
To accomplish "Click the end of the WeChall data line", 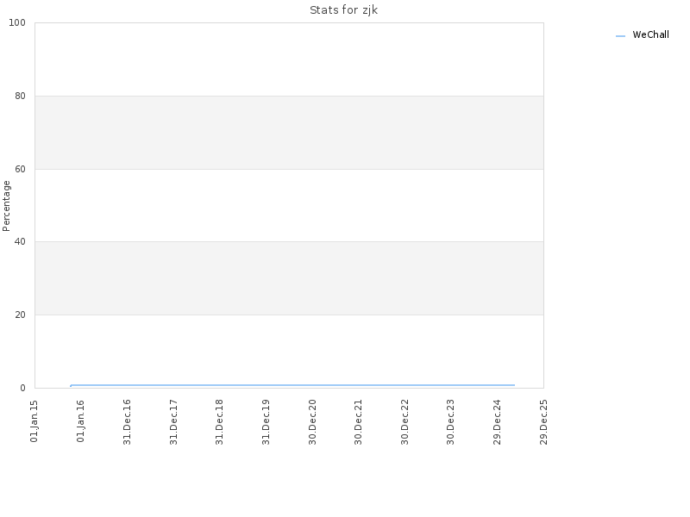I will pyautogui.click(x=514, y=385).
